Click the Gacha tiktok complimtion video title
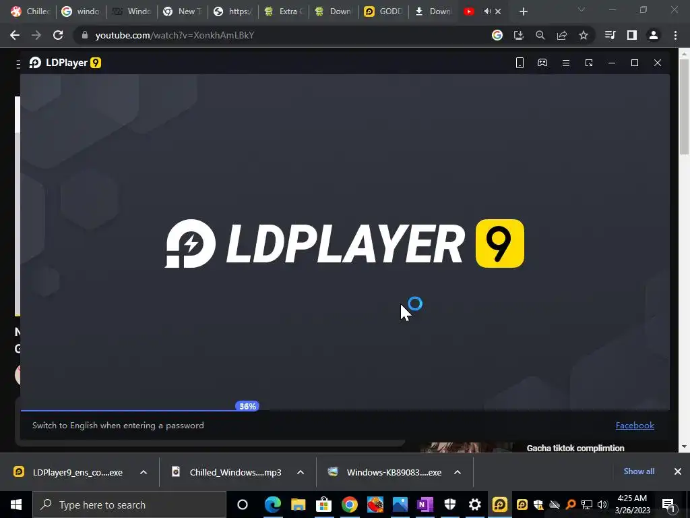 (575, 448)
